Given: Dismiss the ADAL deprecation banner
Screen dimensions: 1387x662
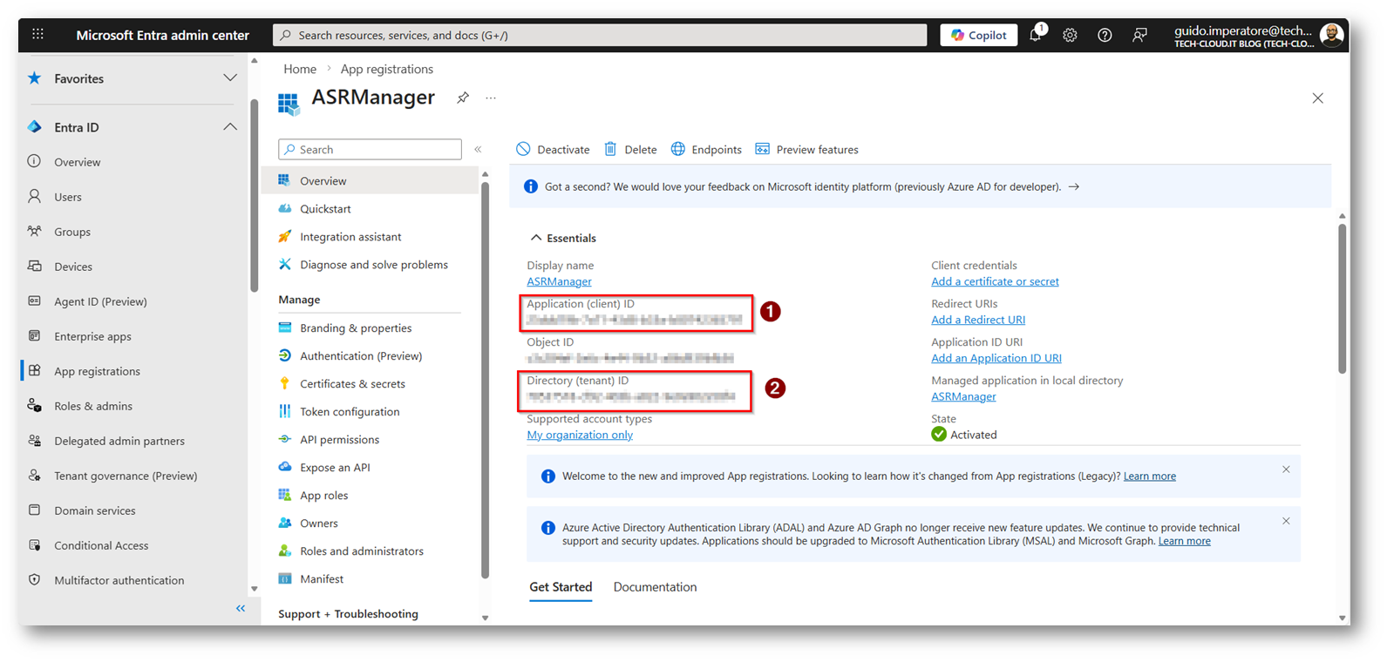Looking at the screenshot, I should tap(1286, 521).
